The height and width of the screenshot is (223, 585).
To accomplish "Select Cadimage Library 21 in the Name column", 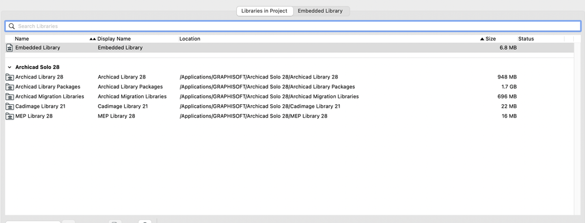I will (x=40, y=106).
